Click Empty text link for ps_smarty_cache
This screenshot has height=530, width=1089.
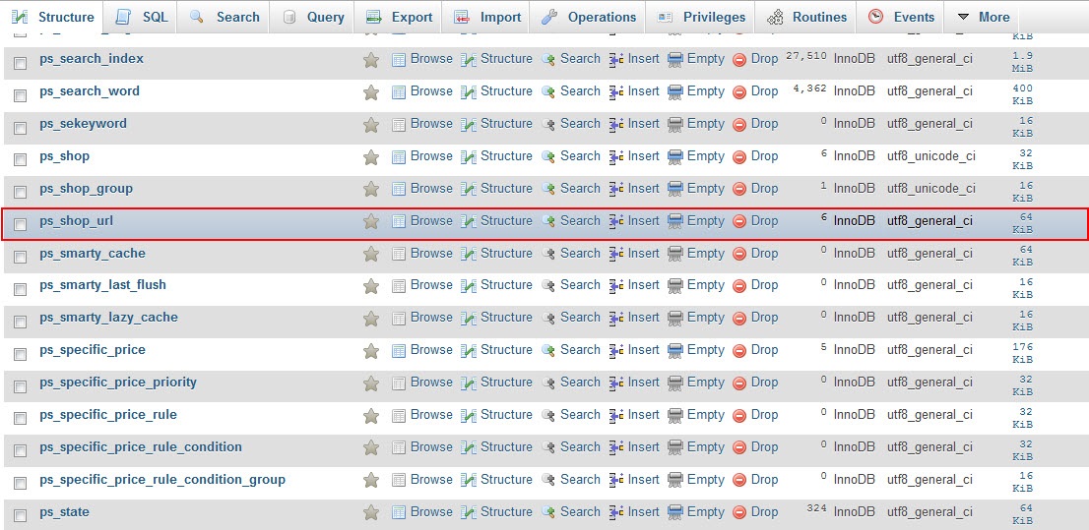[706, 254]
